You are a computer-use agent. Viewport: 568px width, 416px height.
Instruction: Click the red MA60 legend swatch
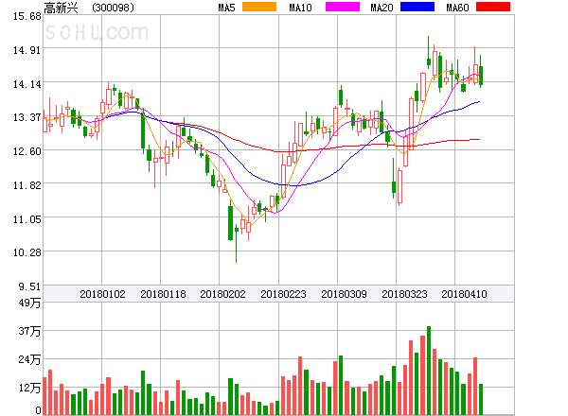point(493,7)
